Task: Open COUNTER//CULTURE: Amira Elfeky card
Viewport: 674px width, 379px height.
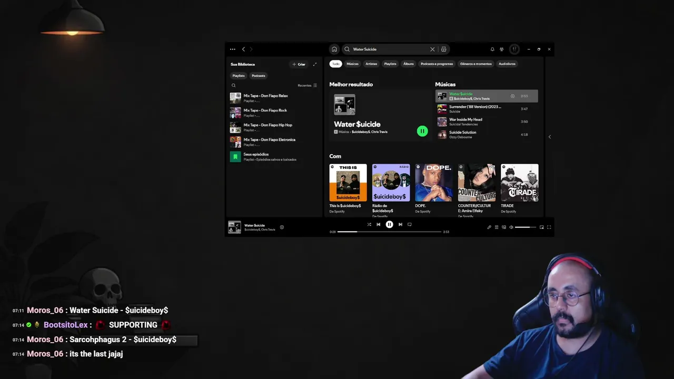Action: click(x=477, y=189)
